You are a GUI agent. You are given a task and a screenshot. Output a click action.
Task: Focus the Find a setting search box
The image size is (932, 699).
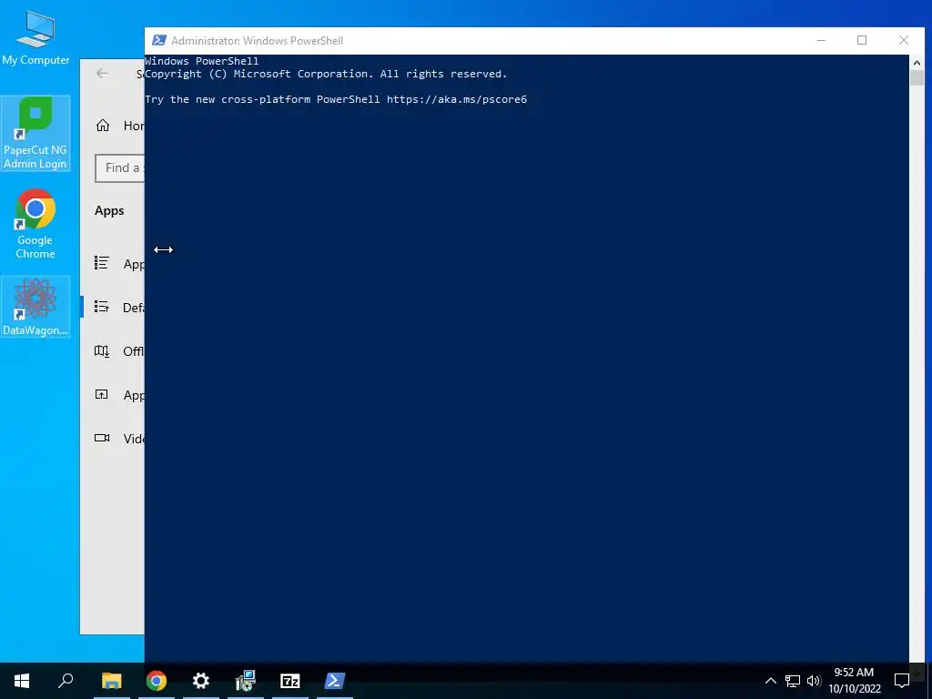tap(119, 168)
